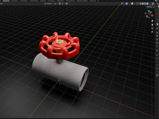159x119 pixels.
Task: Switch to wireframe viewport shading
Action: click(x=140, y=4)
